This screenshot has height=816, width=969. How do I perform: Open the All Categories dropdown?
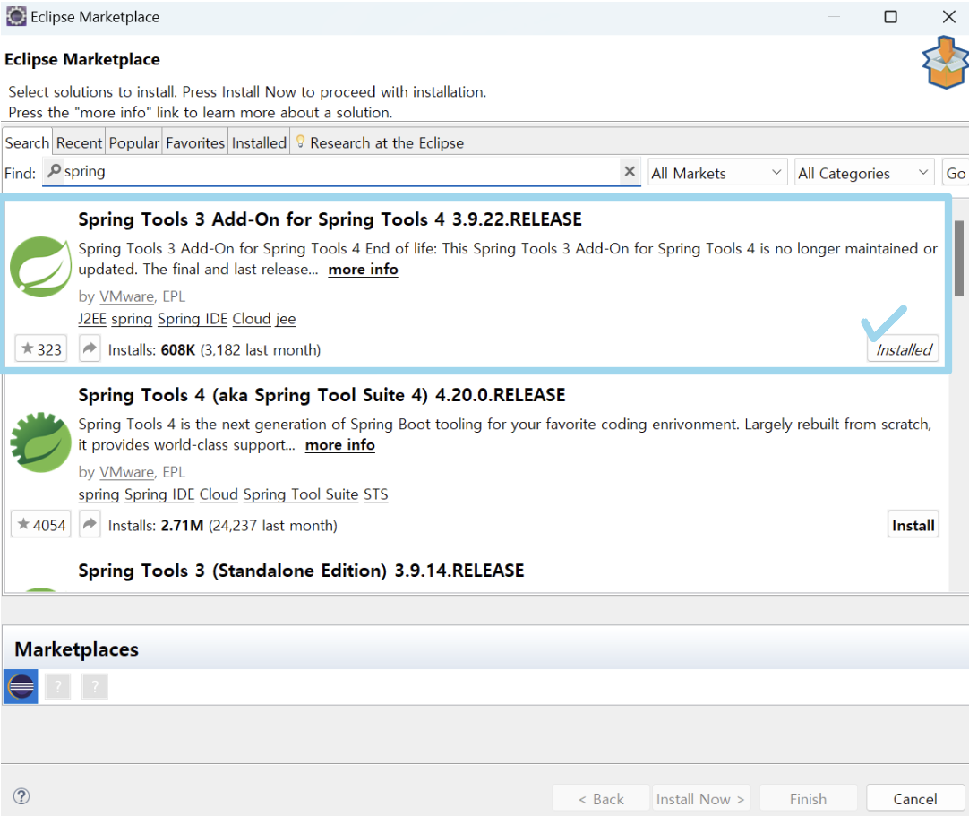point(864,173)
